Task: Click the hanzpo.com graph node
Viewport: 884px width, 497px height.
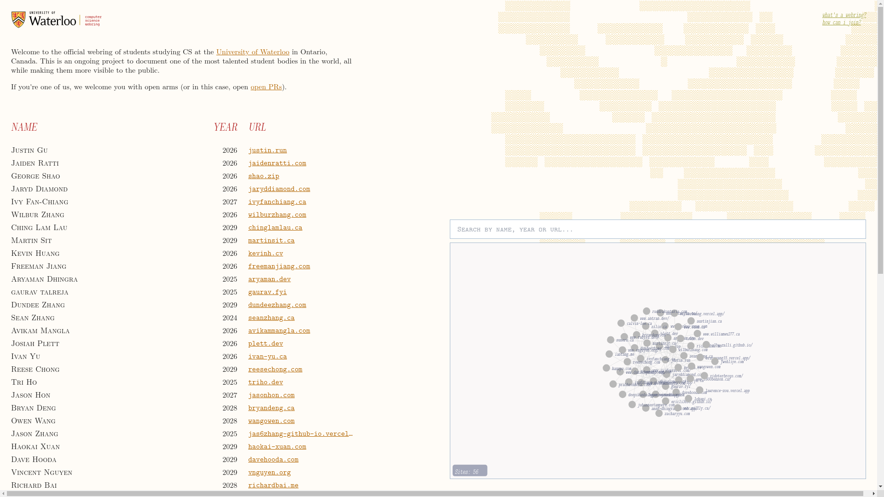Action: pyautogui.click(x=606, y=368)
